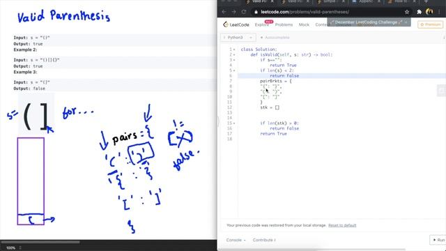Click the highlighted 'return False' on line 6
Viewport: 446px width, 251px height.
click(x=284, y=76)
